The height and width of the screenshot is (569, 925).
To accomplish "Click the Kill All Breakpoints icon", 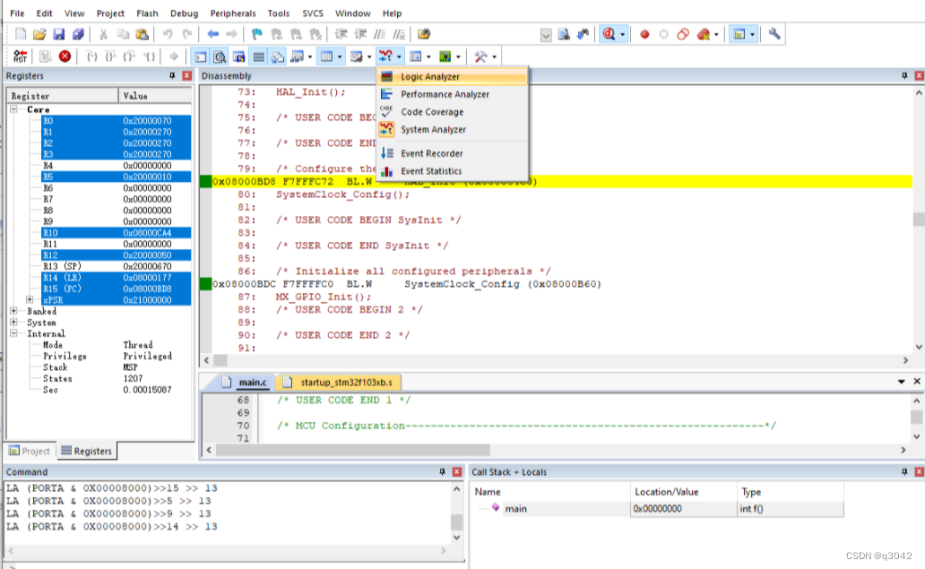I will pos(704,34).
